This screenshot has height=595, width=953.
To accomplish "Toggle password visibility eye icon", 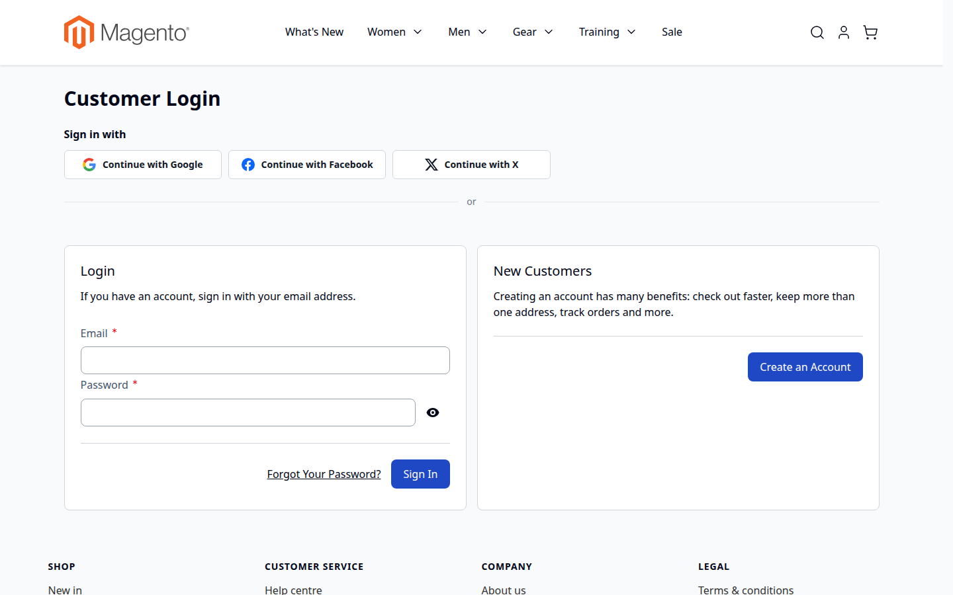I will coord(433,413).
